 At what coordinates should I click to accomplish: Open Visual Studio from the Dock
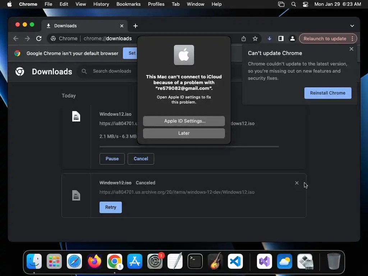pyautogui.click(x=264, y=261)
